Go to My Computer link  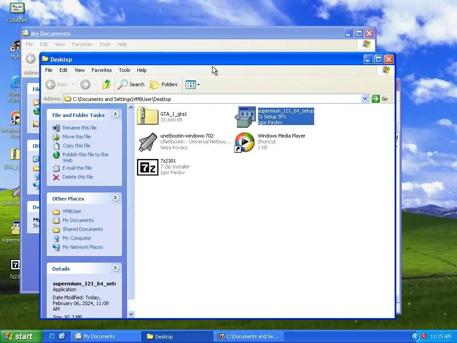tap(77, 238)
